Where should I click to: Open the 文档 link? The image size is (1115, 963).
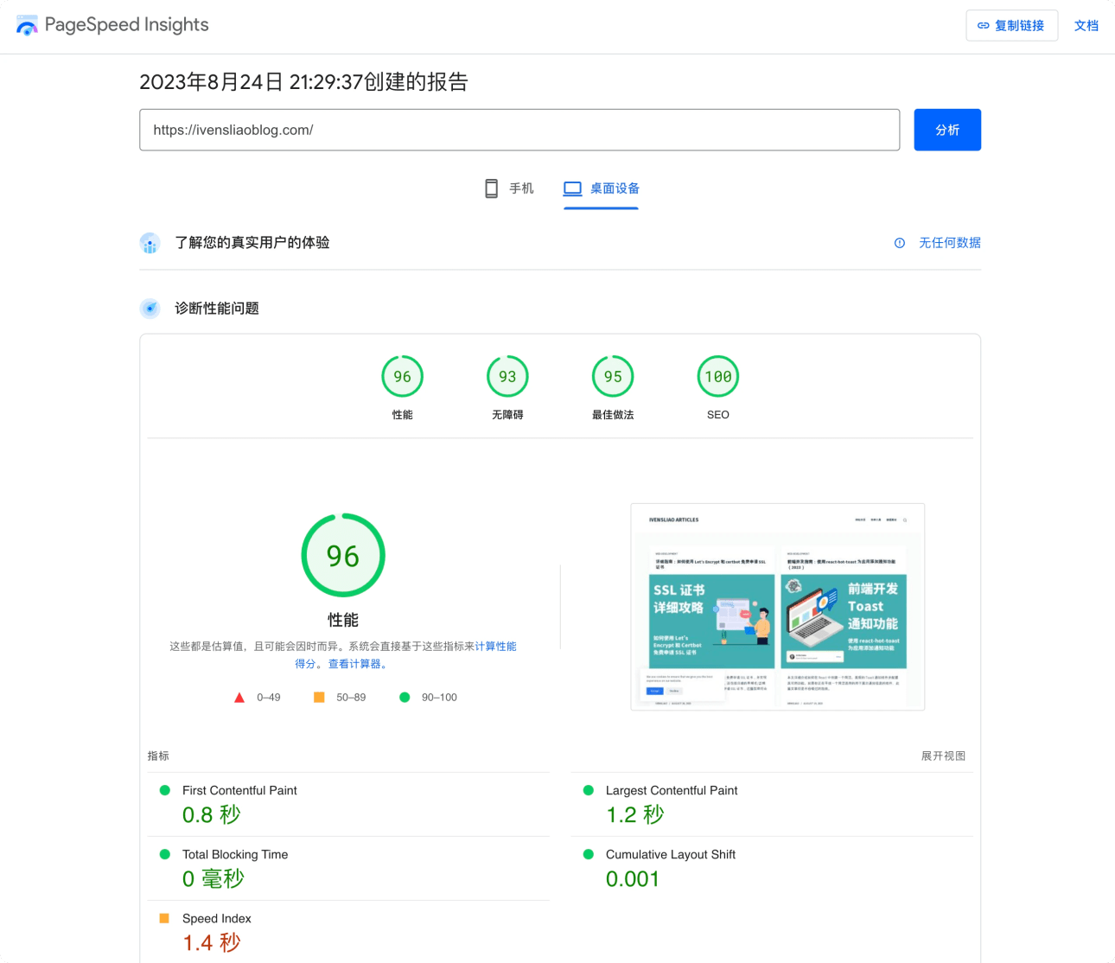coord(1086,26)
